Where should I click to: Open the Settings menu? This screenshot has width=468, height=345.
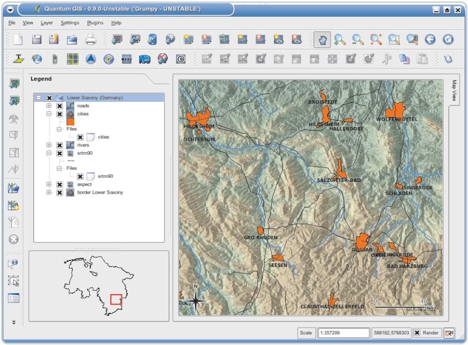[x=70, y=23]
